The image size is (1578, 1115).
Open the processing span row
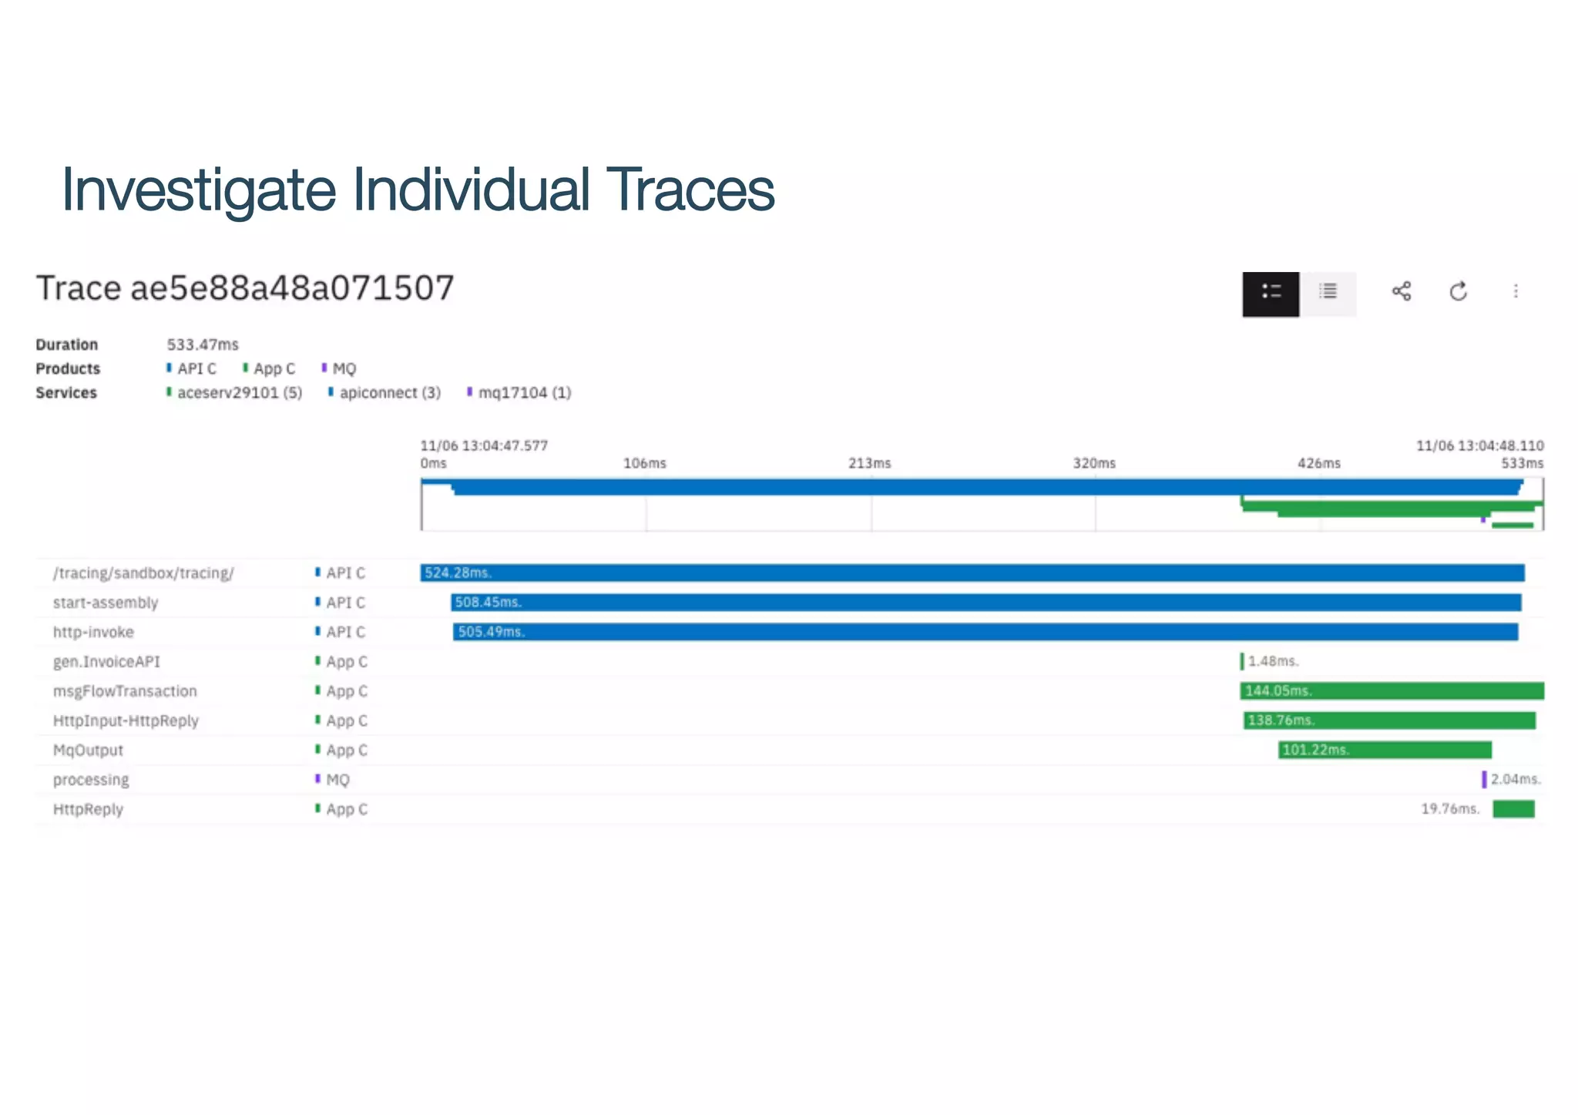(790, 780)
